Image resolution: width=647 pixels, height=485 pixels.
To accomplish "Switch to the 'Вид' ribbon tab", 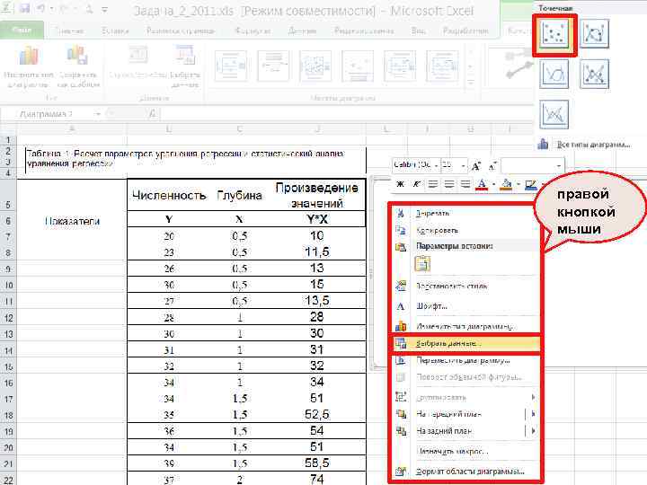I will (418, 31).
